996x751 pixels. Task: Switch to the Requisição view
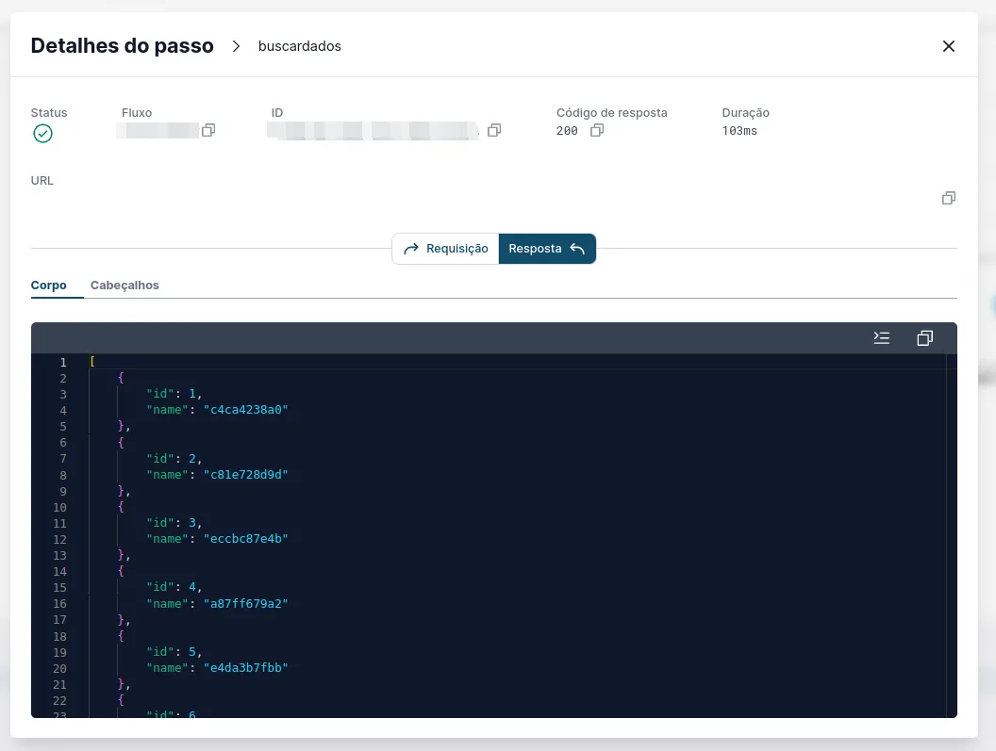446,249
